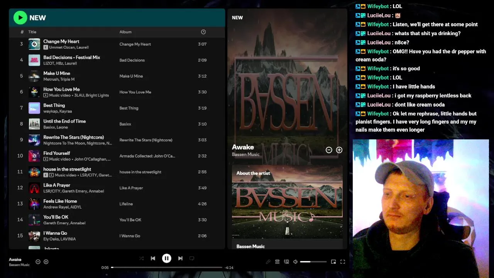Open the miniplayer icon

tap(333, 262)
